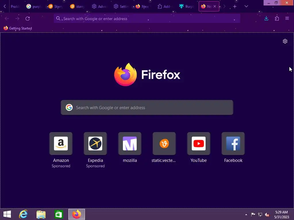This screenshot has height=220, width=294.
Task: Open Windows Store from taskbar
Action: [x=59, y=214]
